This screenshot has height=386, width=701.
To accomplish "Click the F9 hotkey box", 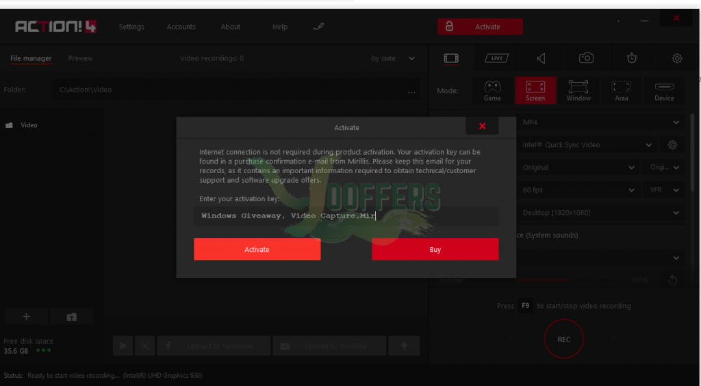I will pos(526,305).
